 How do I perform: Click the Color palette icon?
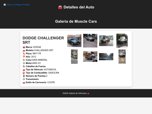24,60
